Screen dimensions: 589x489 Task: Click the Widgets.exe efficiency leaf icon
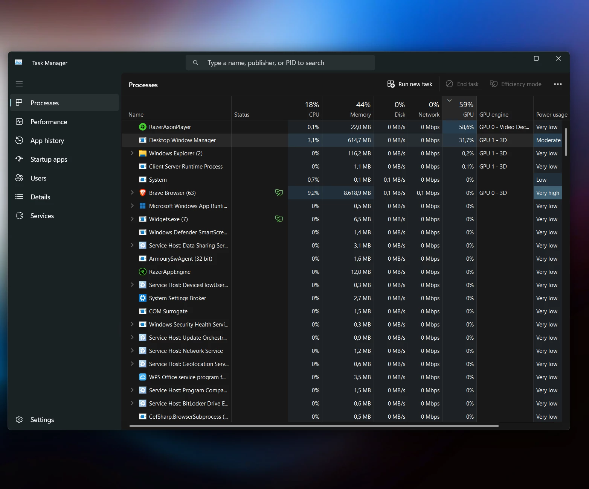(x=279, y=219)
